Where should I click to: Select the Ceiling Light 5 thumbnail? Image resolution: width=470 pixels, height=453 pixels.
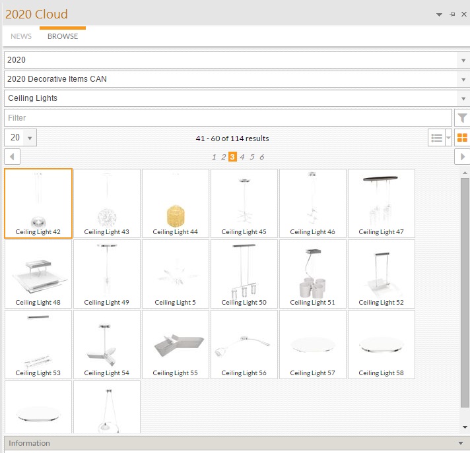(x=176, y=274)
